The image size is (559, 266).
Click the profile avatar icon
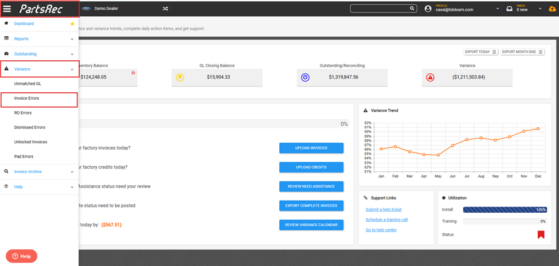click(x=428, y=9)
